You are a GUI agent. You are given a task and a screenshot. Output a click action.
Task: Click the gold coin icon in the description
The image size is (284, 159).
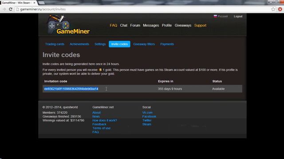100,70
